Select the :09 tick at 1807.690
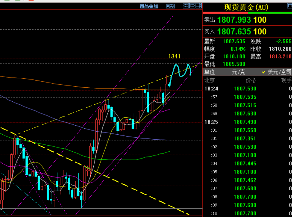Screen dimensions: 292x217 [x=247, y=205]
